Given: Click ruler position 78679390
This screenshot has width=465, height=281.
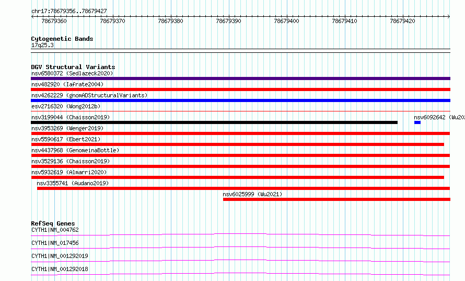Looking at the screenshot, I should (228, 21).
